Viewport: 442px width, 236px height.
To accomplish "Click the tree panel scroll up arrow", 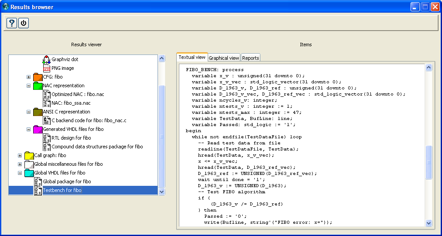I will click(161, 58).
